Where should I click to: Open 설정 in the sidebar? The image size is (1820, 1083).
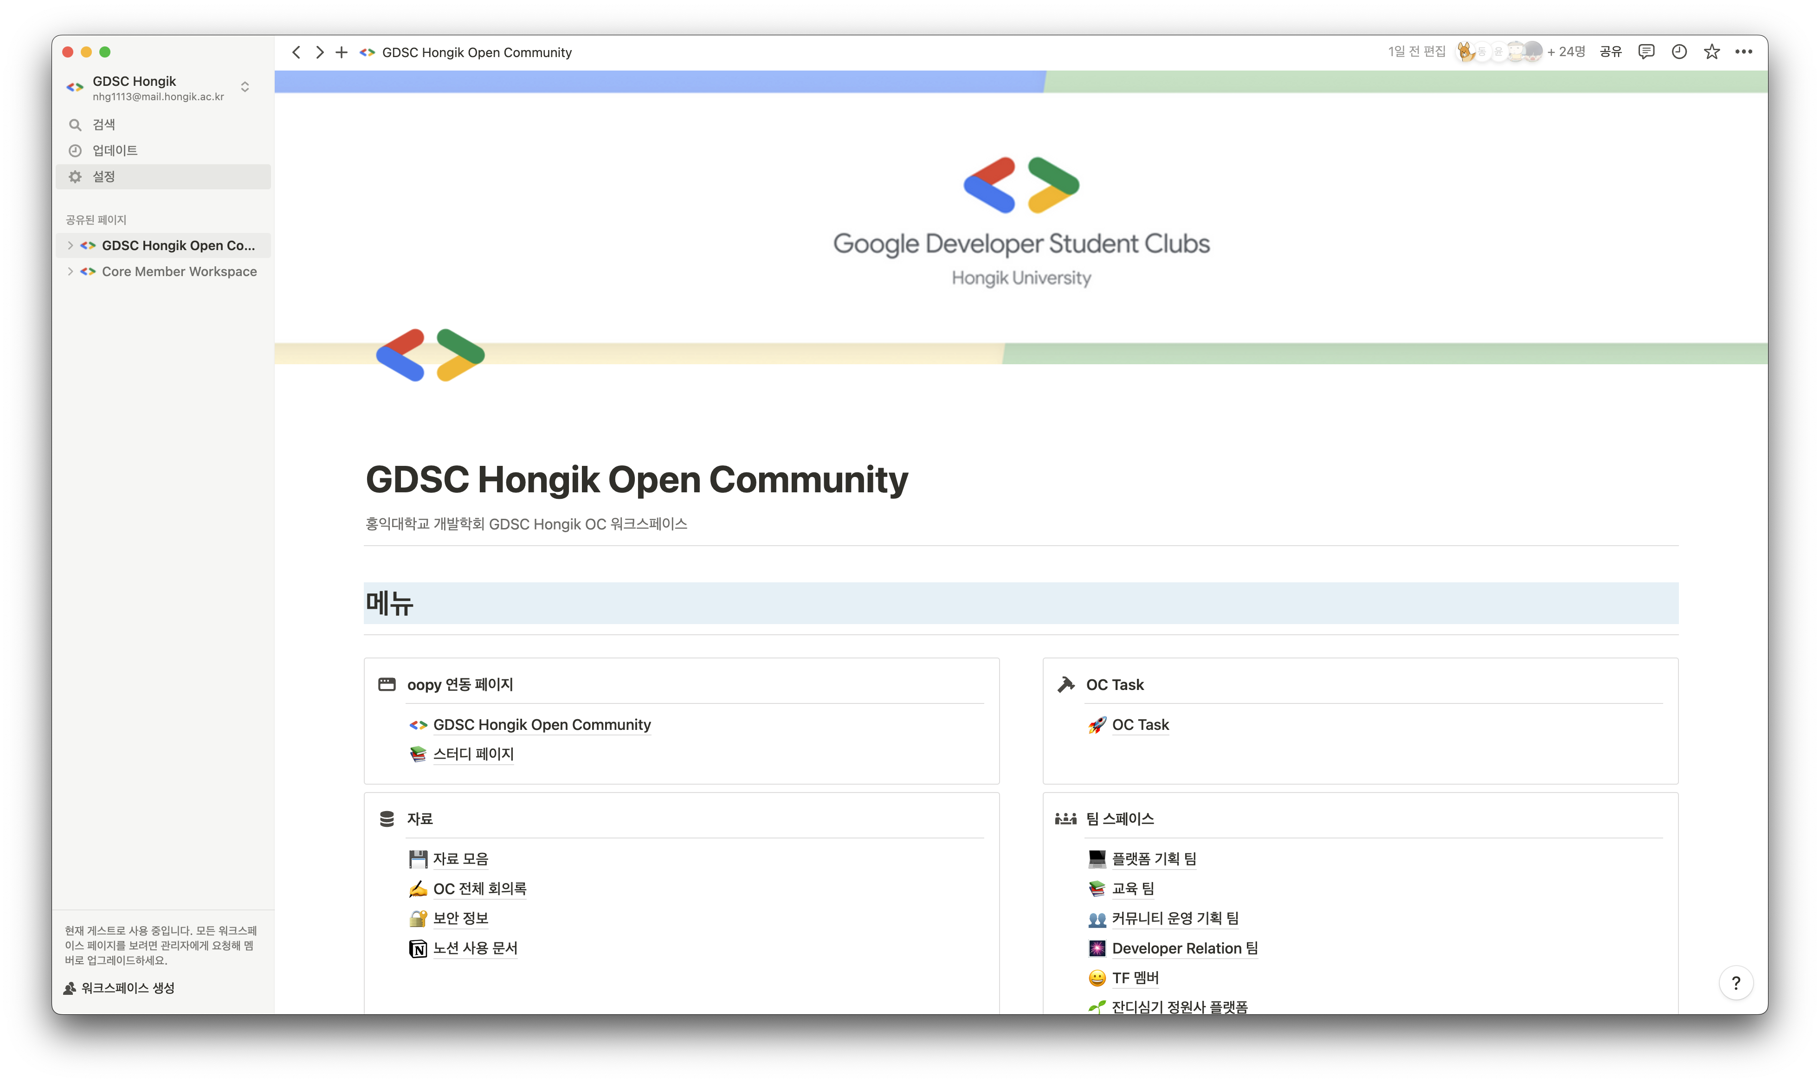tap(103, 177)
